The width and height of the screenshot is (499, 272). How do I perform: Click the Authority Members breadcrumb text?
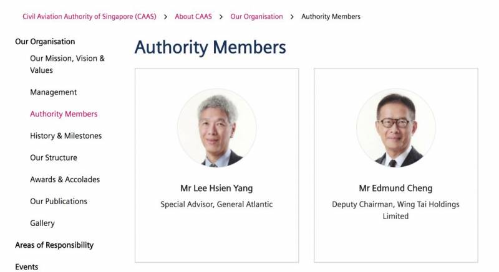tap(331, 16)
